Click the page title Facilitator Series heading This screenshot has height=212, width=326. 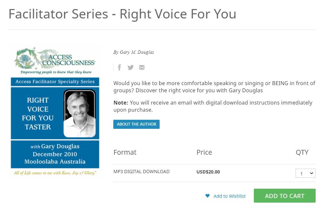[122, 14]
